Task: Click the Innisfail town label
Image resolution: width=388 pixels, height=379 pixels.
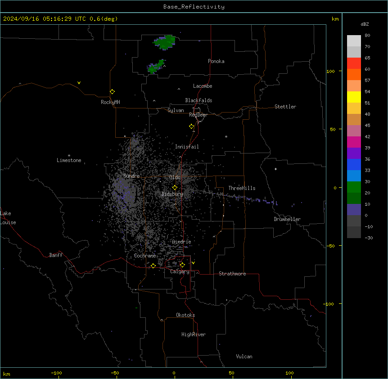Action: (187, 147)
